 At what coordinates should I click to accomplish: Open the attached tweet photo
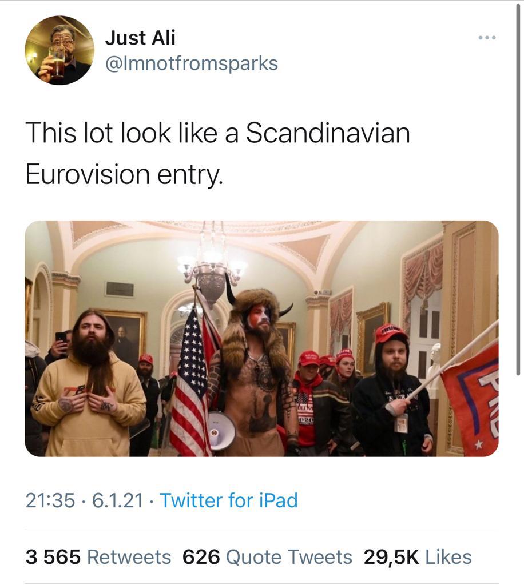tap(261, 338)
